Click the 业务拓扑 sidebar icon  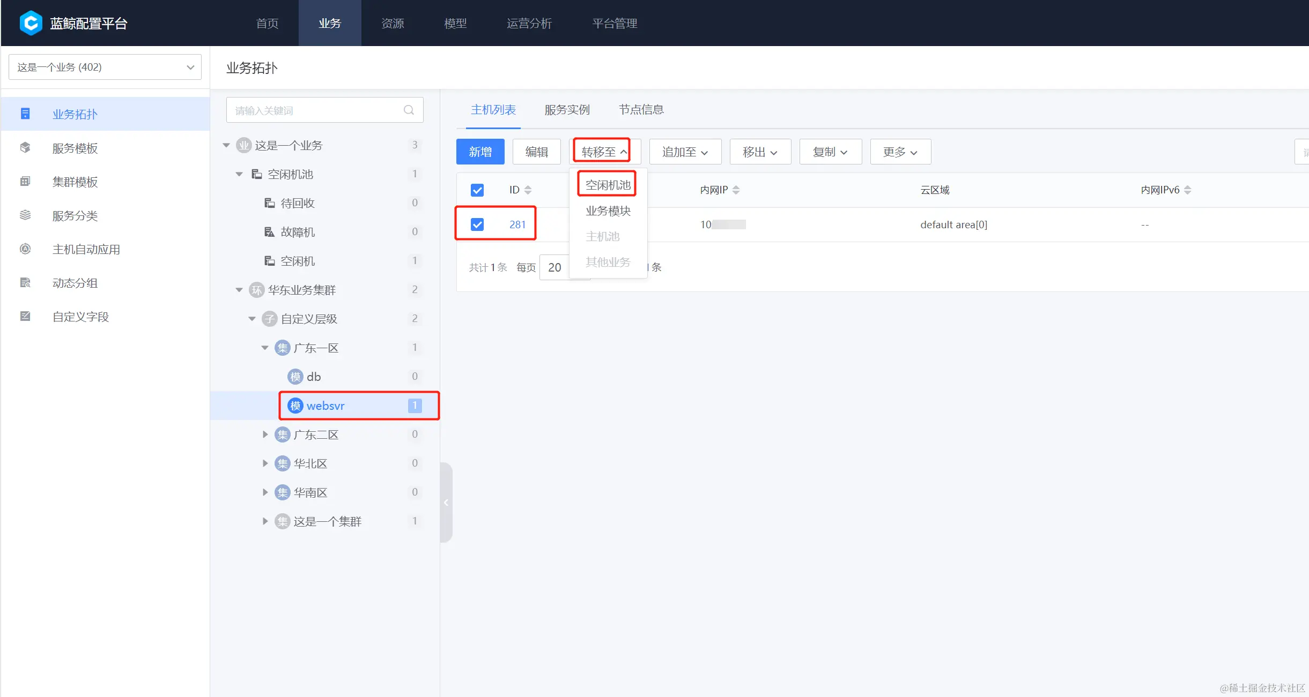(x=25, y=114)
